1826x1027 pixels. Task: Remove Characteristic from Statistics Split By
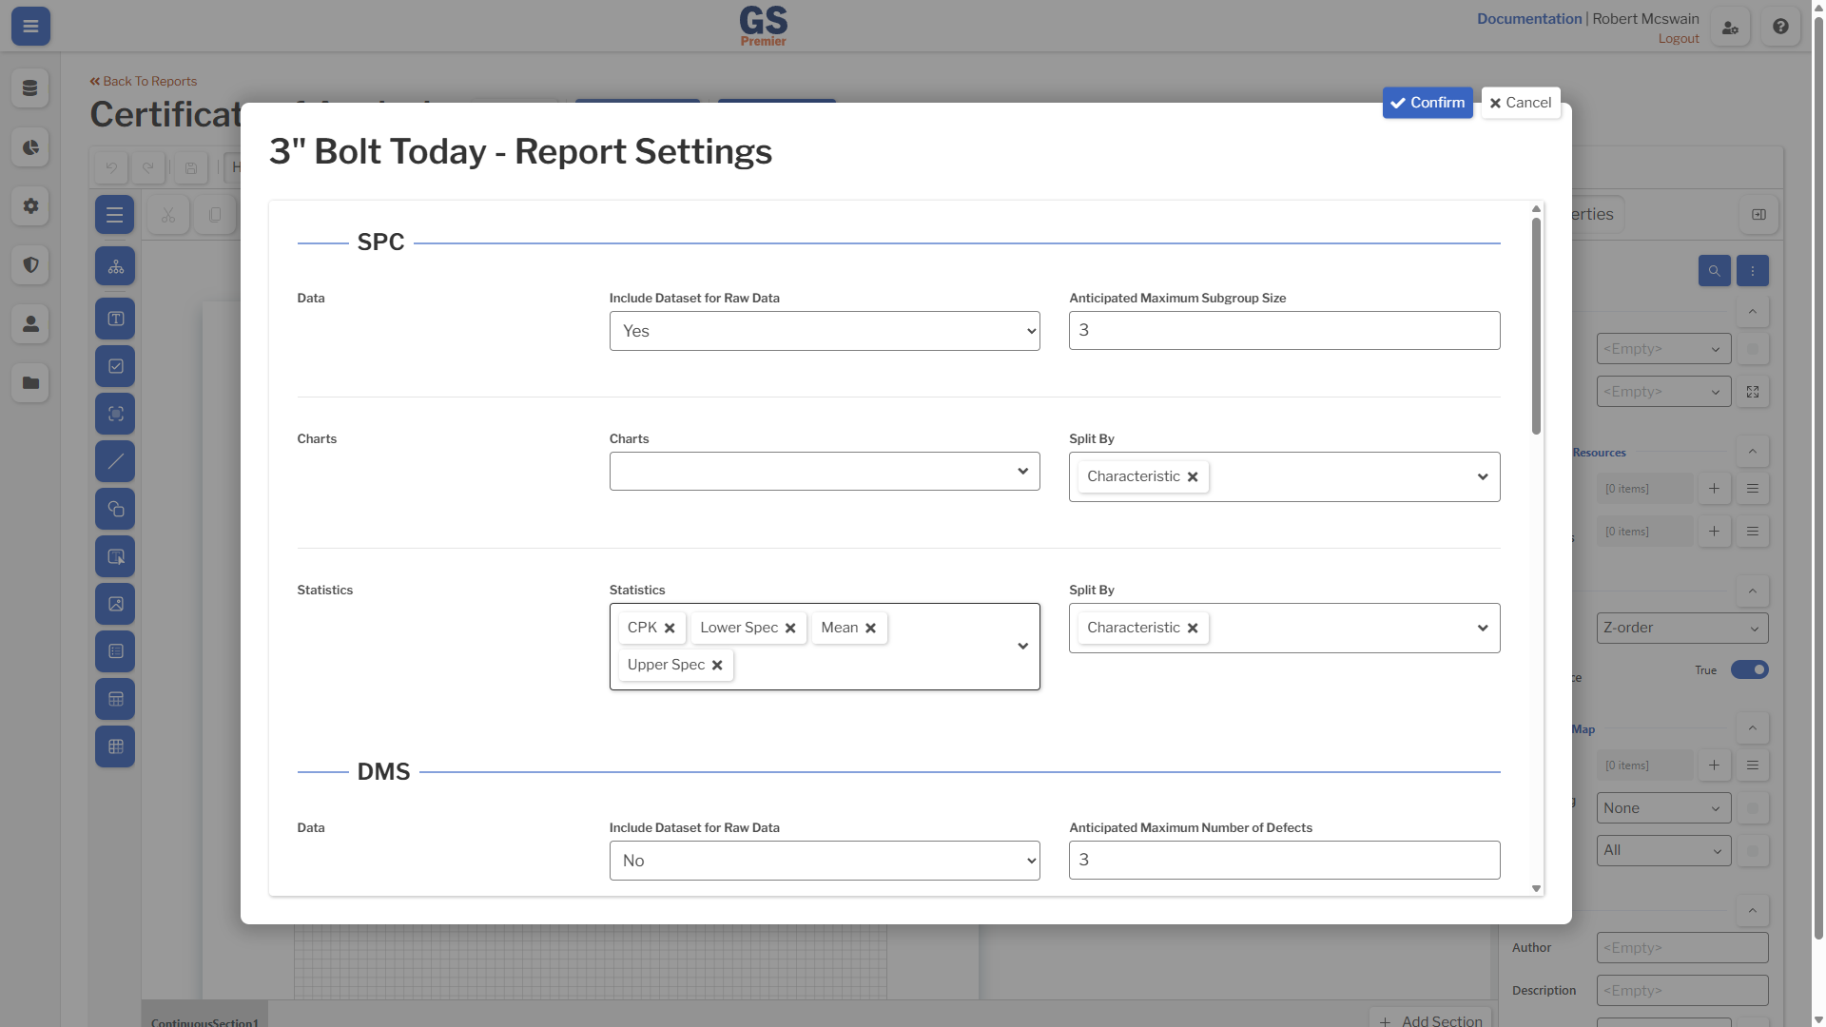click(1193, 629)
